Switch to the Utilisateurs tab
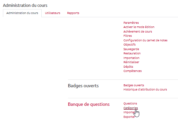178x124 pixels. [53, 13]
